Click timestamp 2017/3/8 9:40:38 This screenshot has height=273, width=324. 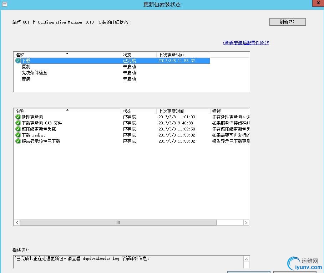point(176,123)
